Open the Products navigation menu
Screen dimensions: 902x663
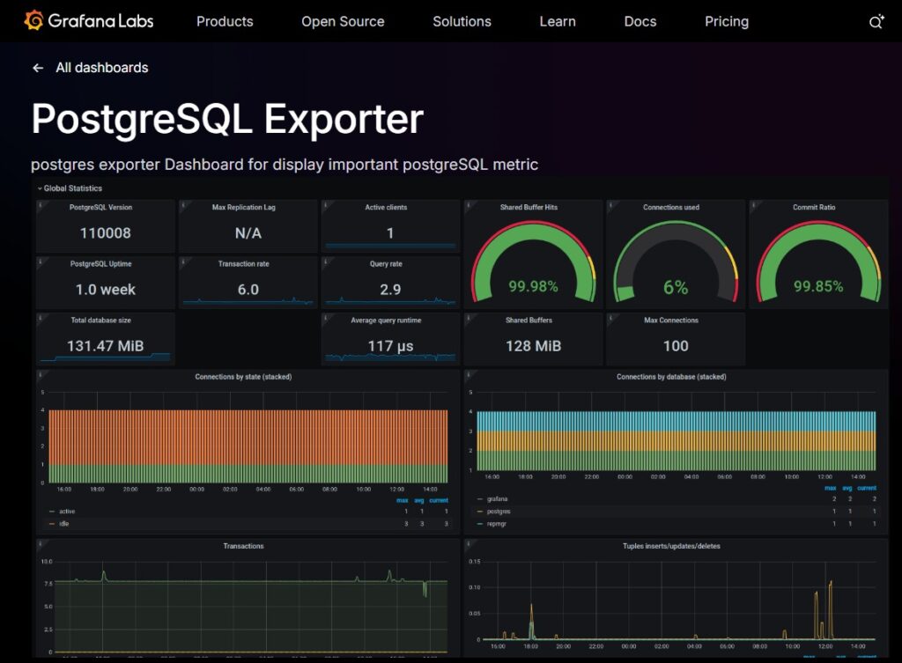[x=225, y=22]
